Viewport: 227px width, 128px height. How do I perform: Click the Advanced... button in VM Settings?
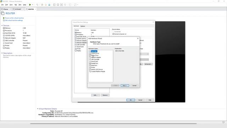point(148,64)
